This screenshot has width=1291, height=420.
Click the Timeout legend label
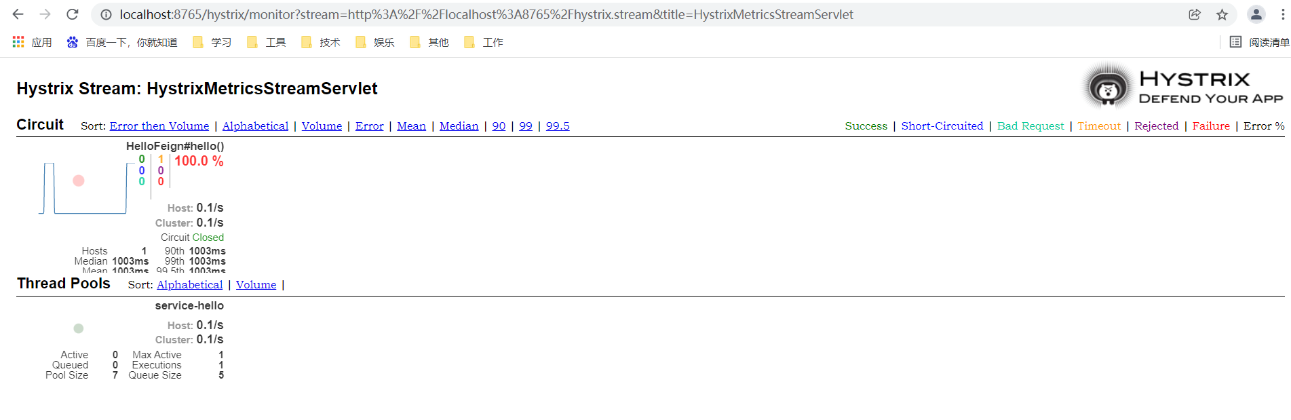pos(1099,126)
